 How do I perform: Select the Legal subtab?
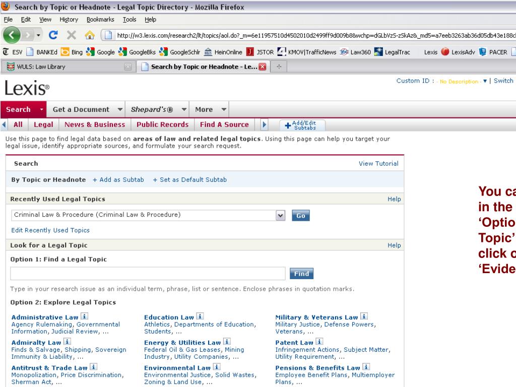pyautogui.click(x=43, y=125)
